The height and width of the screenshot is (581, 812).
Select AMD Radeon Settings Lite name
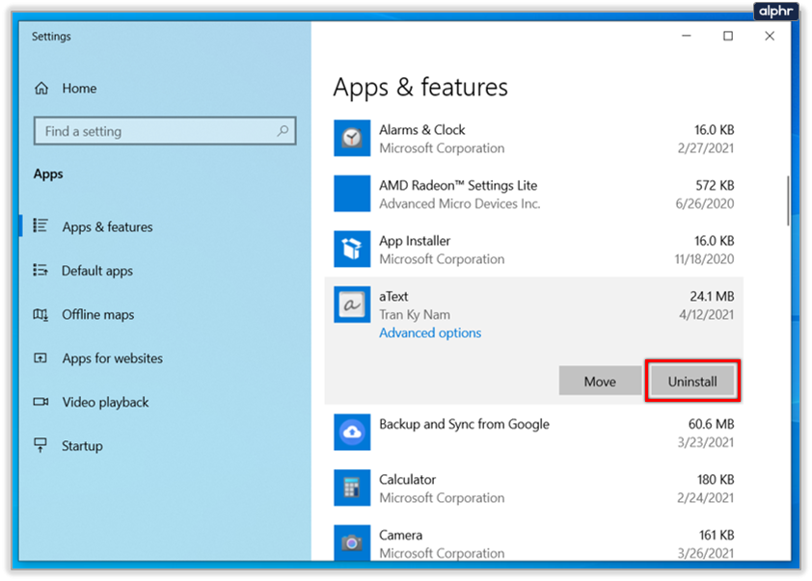(x=458, y=185)
